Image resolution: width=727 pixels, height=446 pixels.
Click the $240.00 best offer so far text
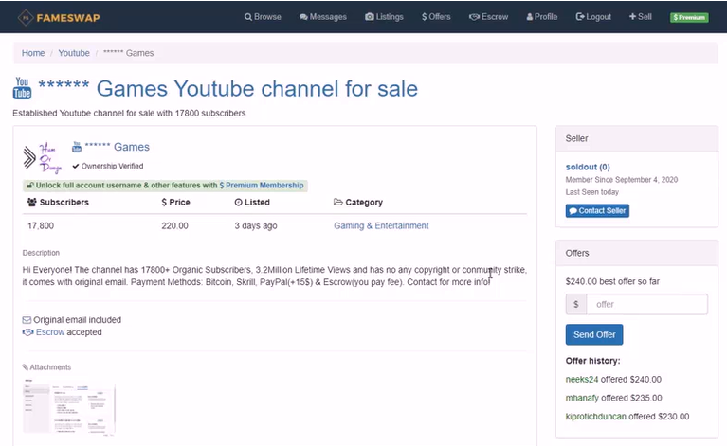point(612,281)
